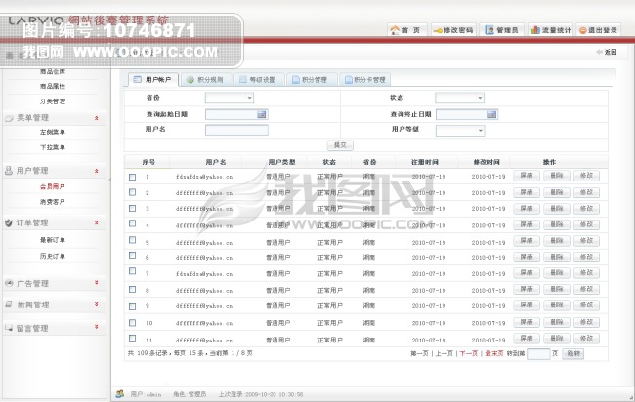635x402 pixels.
Task: Click the 订单管理 shield icon
Action: [9, 222]
